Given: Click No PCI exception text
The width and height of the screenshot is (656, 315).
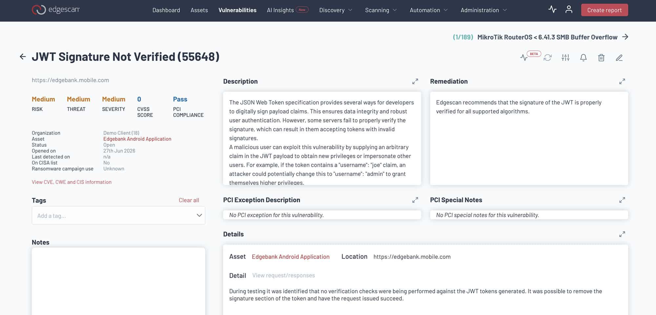Looking at the screenshot, I should [277, 215].
